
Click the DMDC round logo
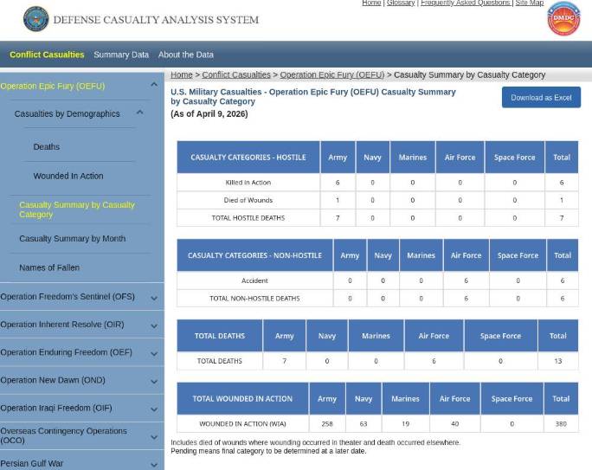[x=563, y=19]
